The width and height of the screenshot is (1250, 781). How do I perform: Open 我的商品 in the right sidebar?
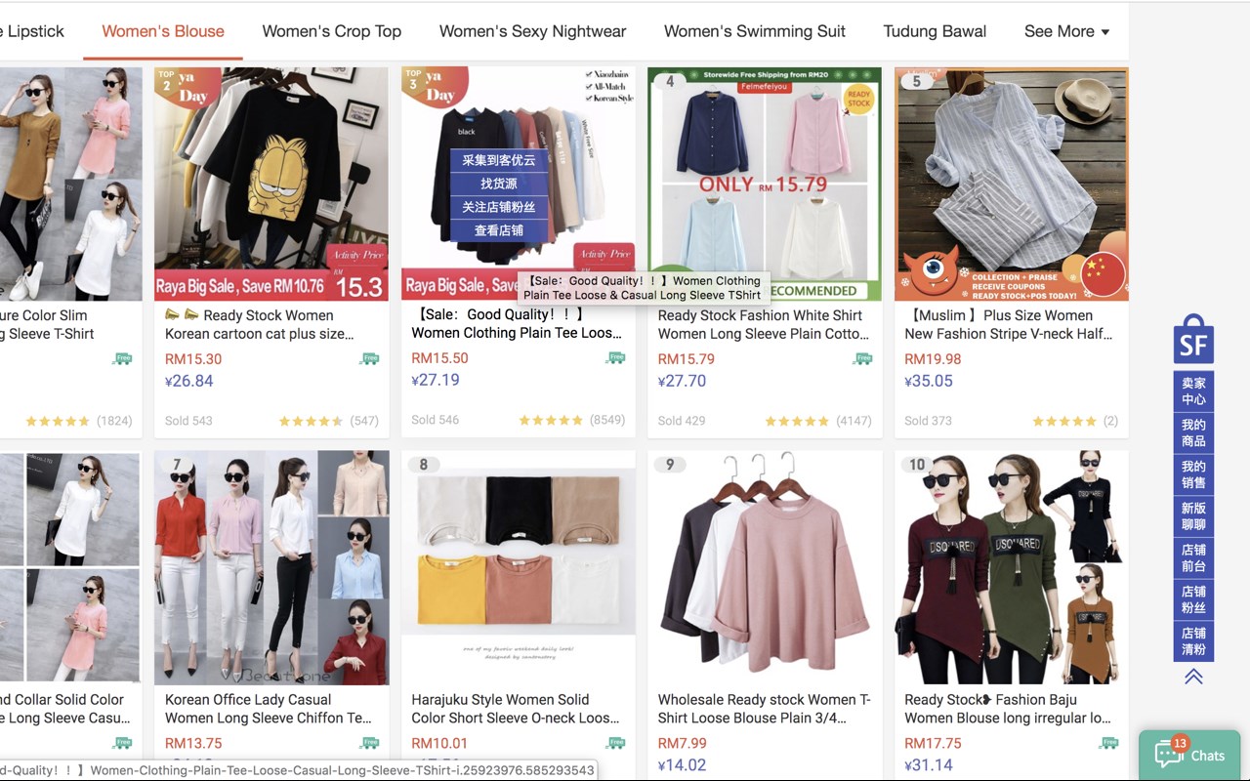(x=1193, y=432)
